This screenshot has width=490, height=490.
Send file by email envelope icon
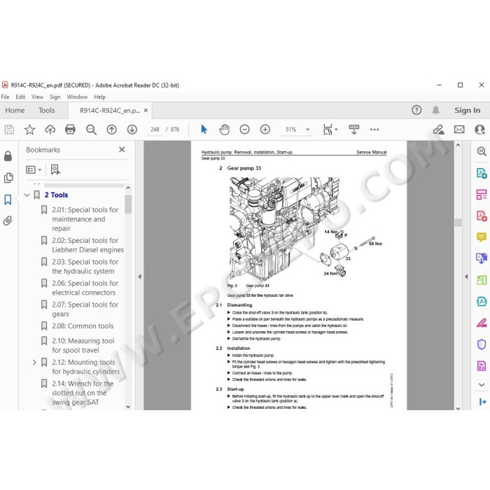tap(459, 129)
